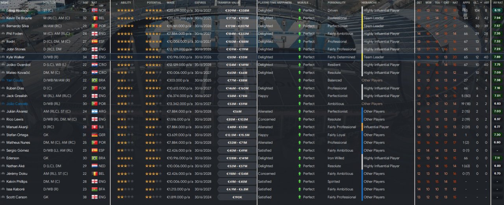Click the blue hierarchy bar in Stefan Ortega's row

click(362, 135)
